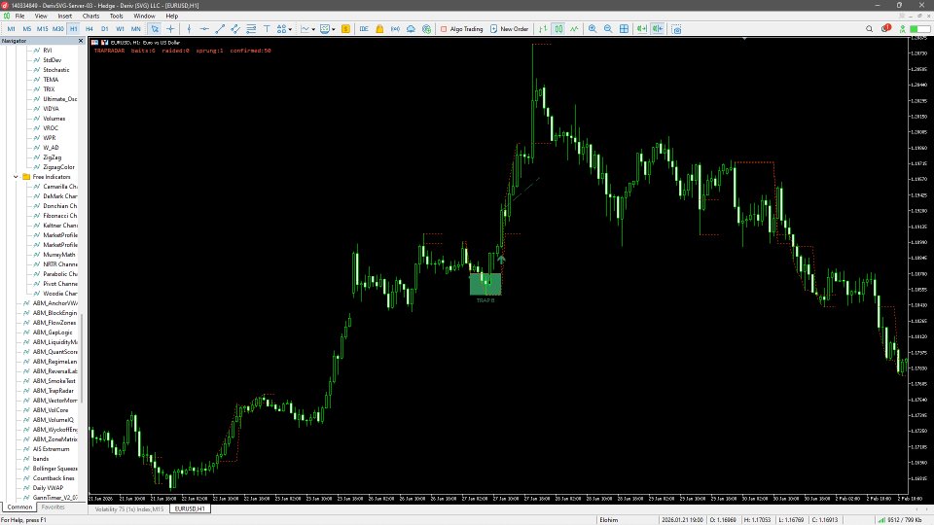Click the green account person icon
Screen dimensions: 934x525
coord(903,28)
